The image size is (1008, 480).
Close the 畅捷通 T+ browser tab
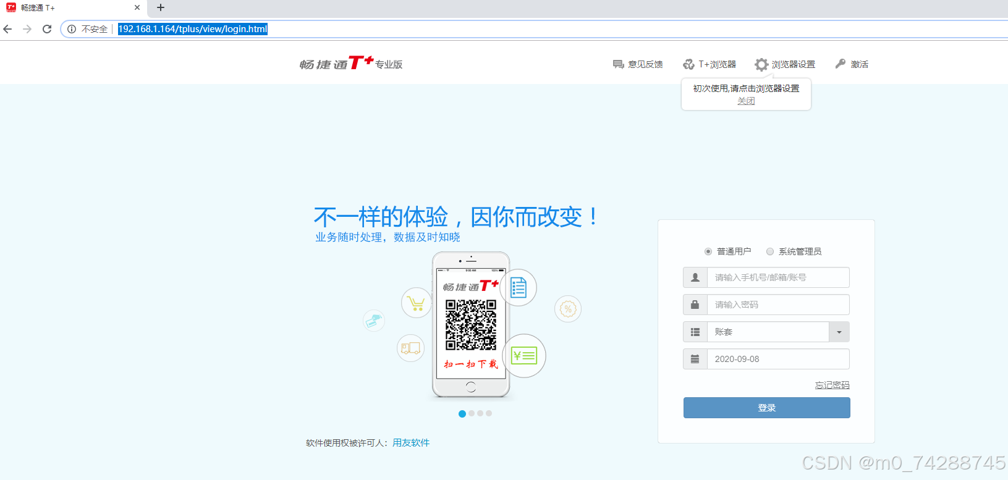[x=137, y=7]
